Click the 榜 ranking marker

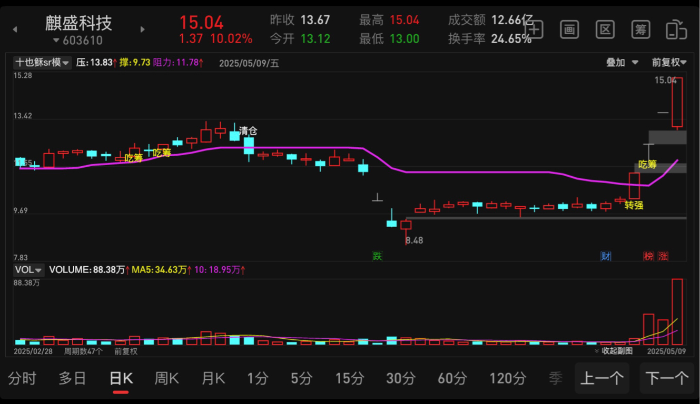tap(648, 256)
